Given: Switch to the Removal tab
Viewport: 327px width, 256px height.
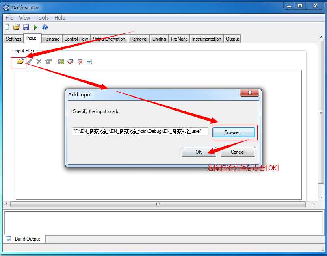Looking at the screenshot, I should pyautogui.click(x=139, y=39).
